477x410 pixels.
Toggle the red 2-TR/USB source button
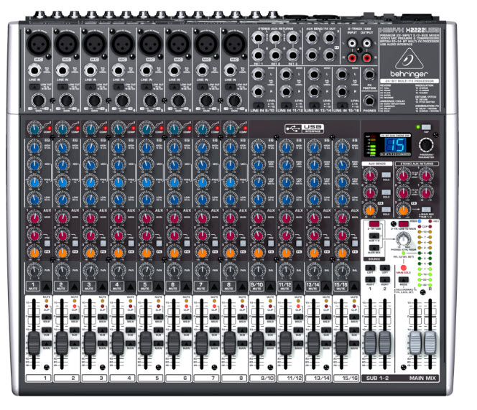click(x=374, y=224)
